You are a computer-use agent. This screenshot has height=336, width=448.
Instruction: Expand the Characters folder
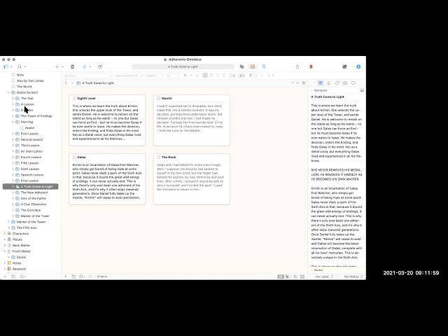(x=5, y=234)
